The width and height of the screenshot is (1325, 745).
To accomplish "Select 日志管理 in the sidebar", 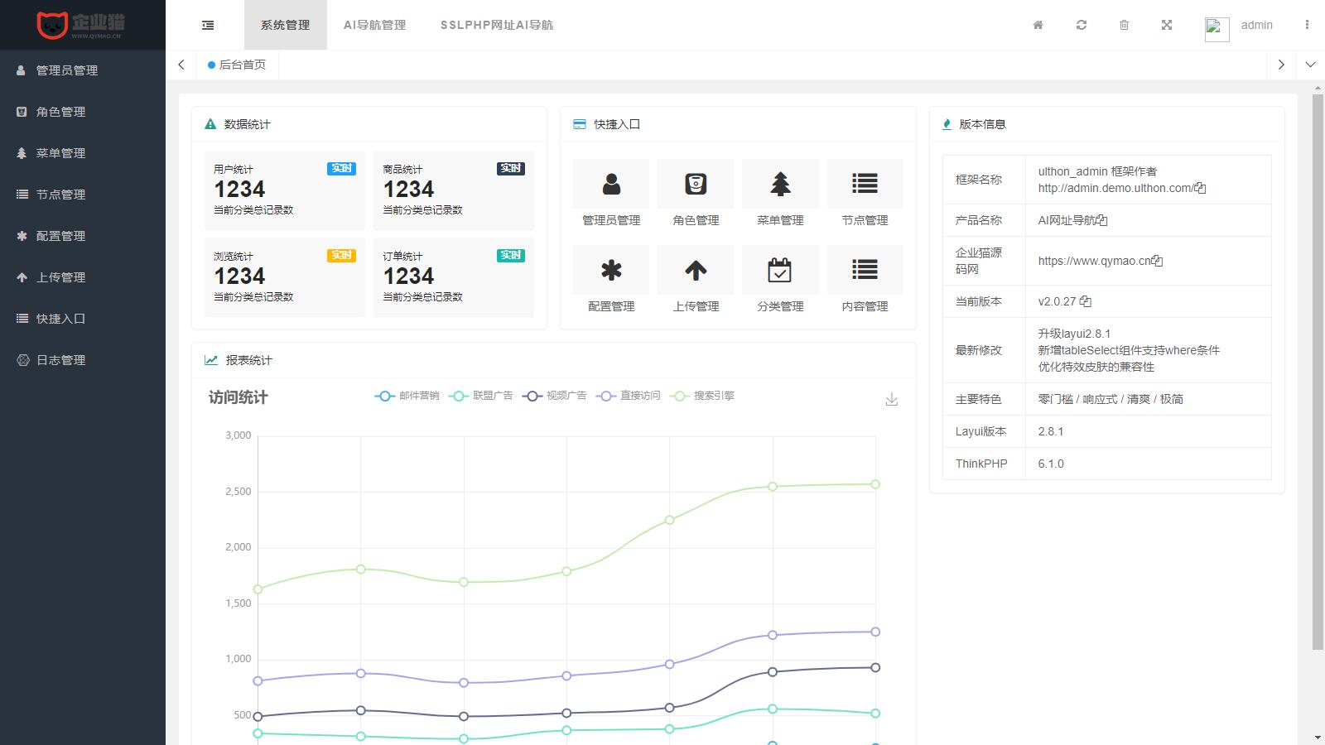I will pos(60,360).
